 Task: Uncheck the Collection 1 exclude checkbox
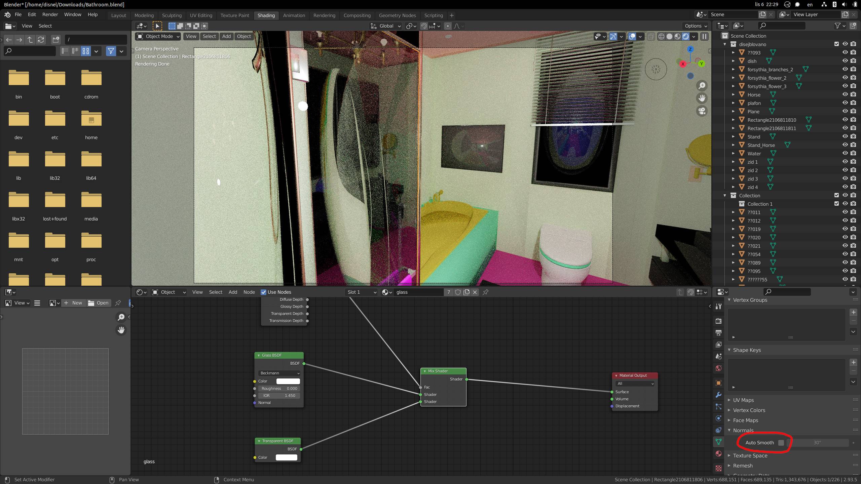pyautogui.click(x=836, y=204)
